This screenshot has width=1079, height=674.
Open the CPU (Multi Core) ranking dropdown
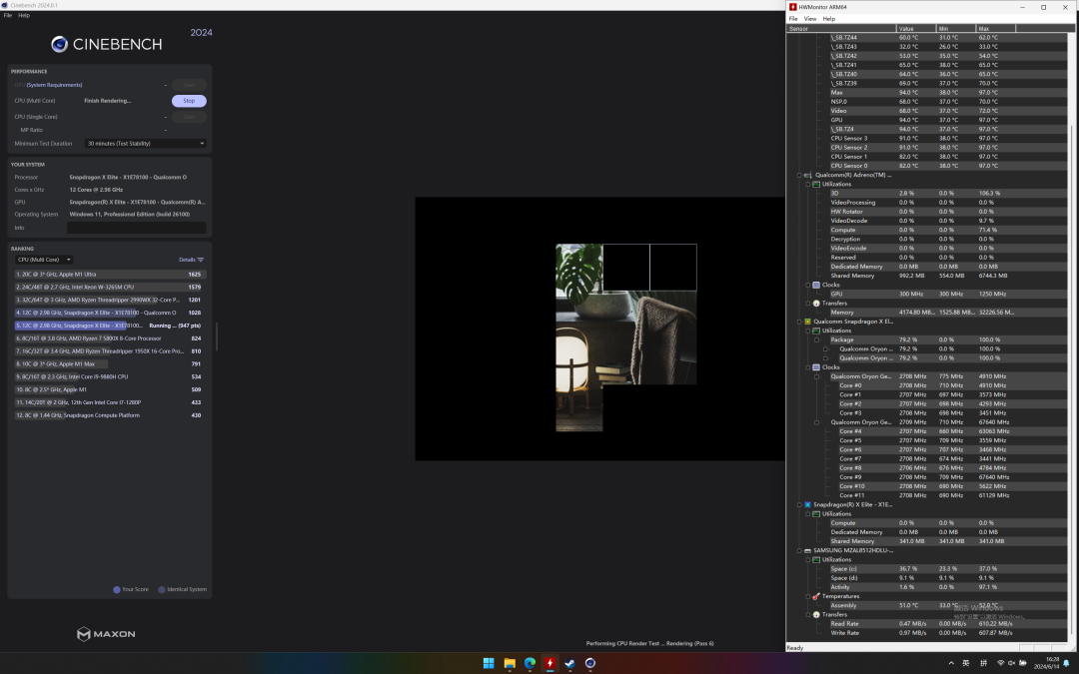(44, 260)
